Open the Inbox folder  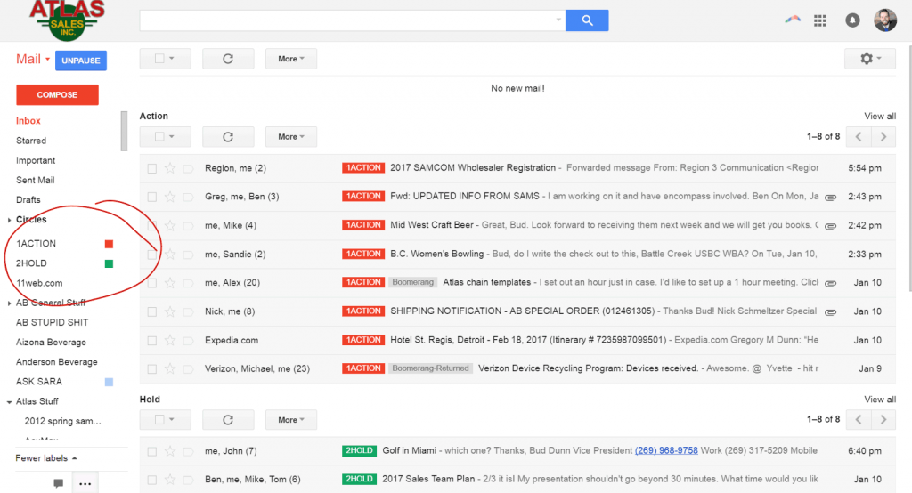(x=28, y=121)
